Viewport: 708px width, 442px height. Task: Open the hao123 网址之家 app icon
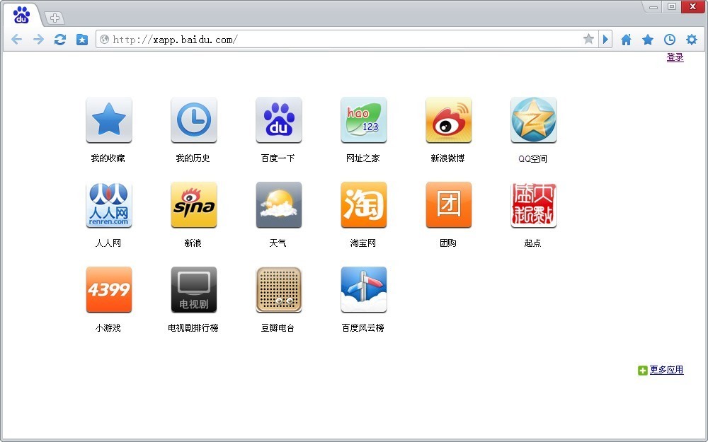point(363,120)
